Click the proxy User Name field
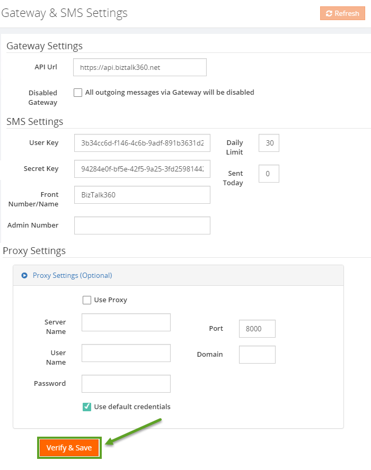Viewport: 371px width, 470px height. coord(126,353)
